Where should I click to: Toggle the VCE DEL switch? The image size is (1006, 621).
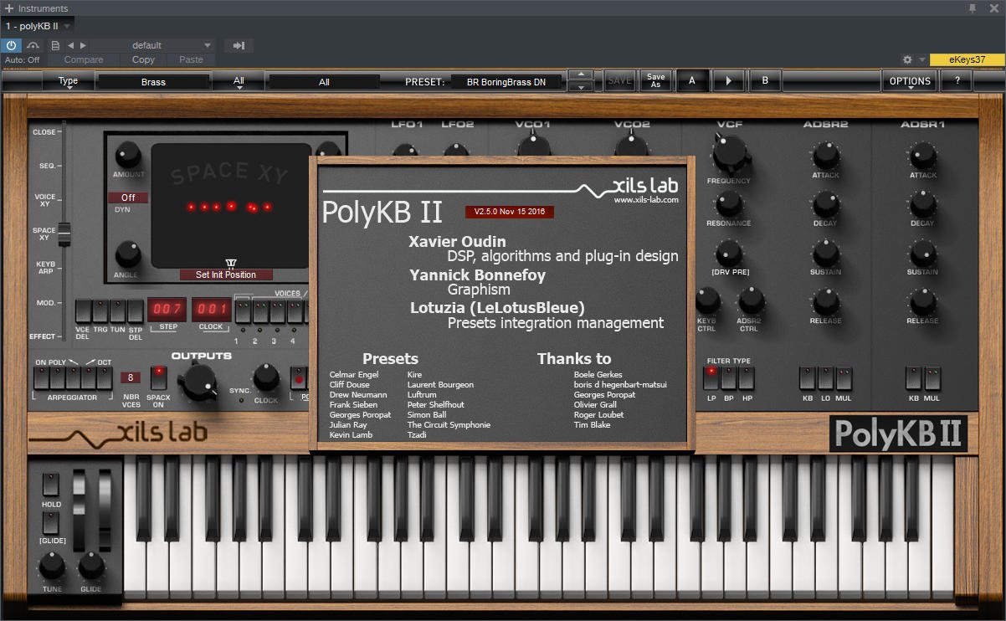click(x=83, y=311)
